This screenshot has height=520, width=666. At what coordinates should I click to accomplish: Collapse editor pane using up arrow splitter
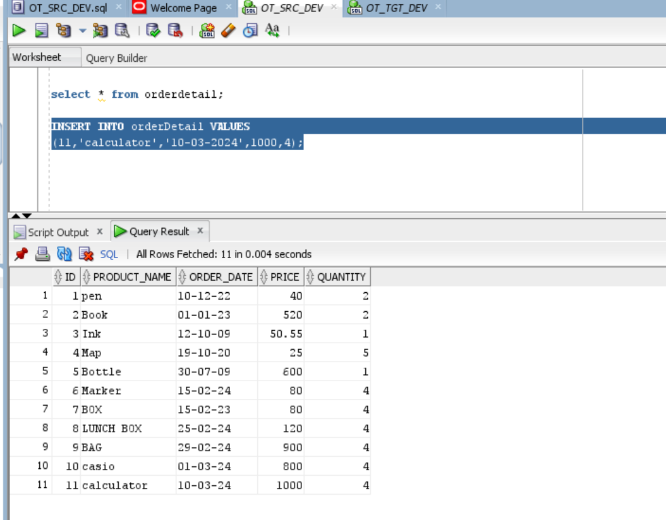16,215
